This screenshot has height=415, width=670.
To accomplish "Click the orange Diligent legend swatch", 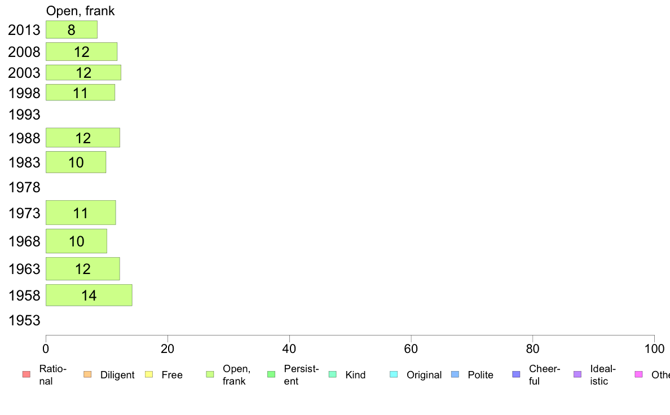I will tap(87, 374).
